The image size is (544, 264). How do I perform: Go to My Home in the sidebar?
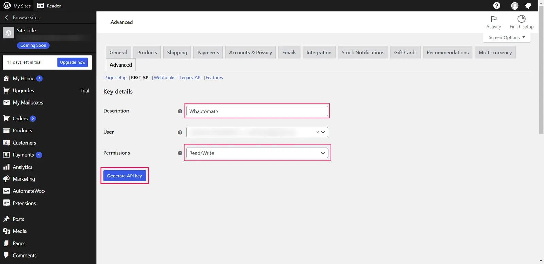[23, 78]
